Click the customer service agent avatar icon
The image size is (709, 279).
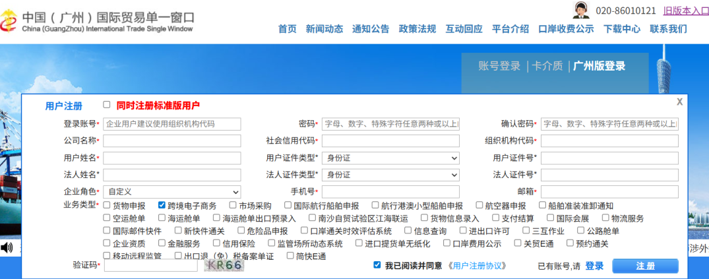pyautogui.click(x=582, y=10)
